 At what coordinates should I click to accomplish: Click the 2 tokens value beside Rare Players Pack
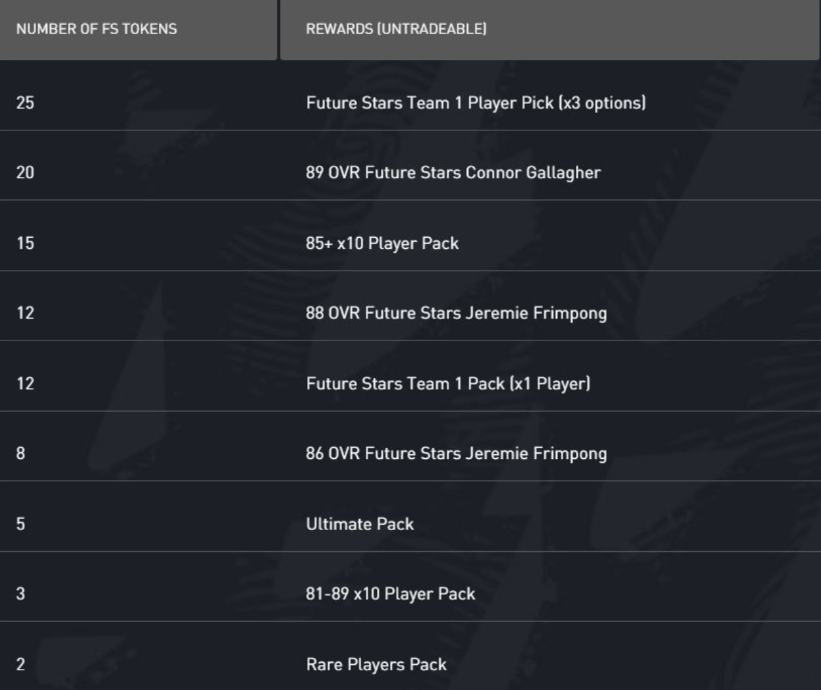[21, 664]
